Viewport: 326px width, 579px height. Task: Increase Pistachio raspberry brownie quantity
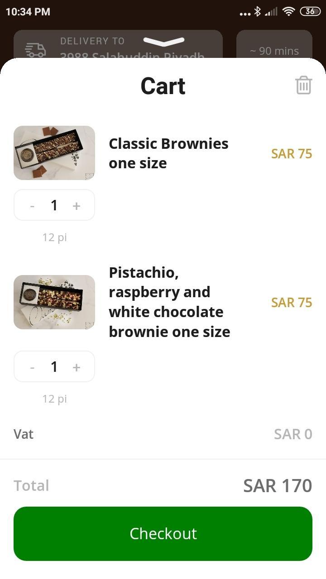click(x=77, y=367)
